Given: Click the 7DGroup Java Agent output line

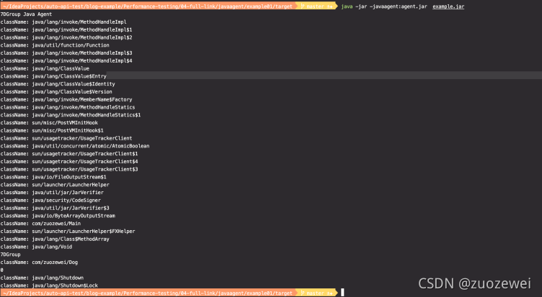Looking at the screenshot, I should coord(26,14).
